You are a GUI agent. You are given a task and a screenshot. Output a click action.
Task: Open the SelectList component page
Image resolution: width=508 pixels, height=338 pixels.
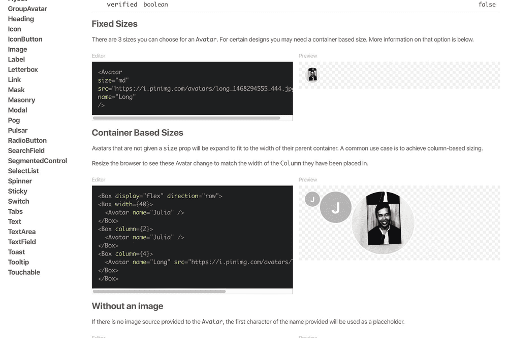pyautogui.click(x=24, y=171)
